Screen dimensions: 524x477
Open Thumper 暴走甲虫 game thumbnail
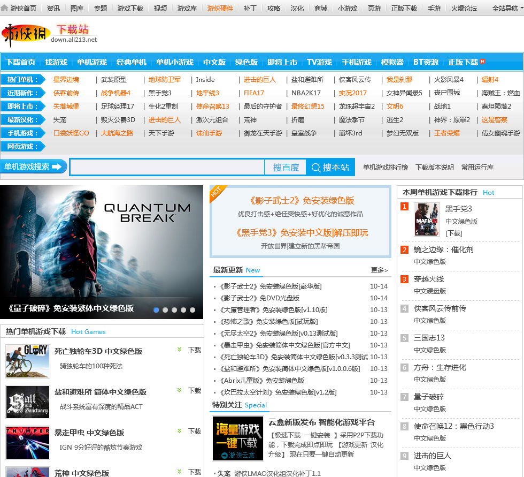28,443
